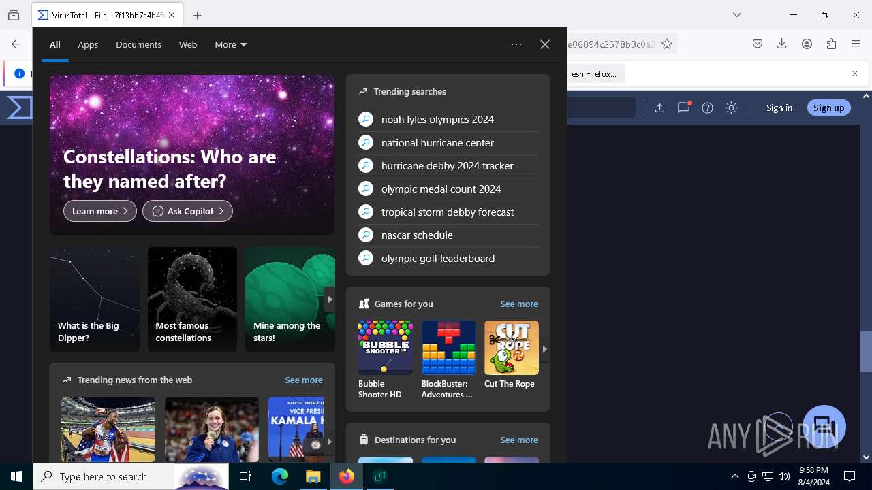Show hidden system tray icons
872x490 pixels.
[734, 476]
